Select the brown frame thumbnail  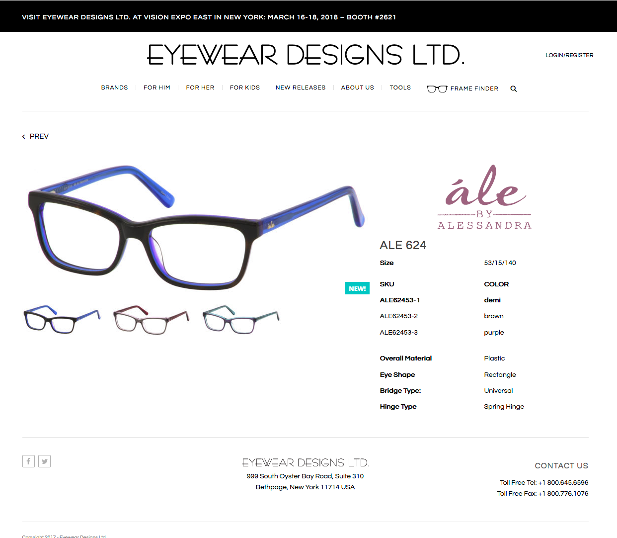(x=152, y=319)
